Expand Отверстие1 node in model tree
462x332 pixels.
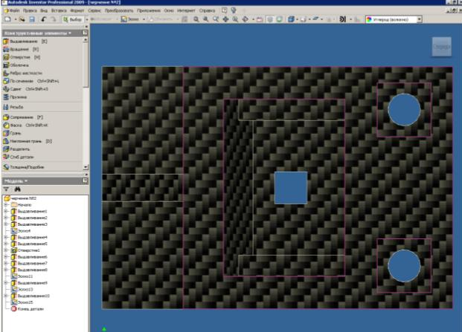pos(6,250)
